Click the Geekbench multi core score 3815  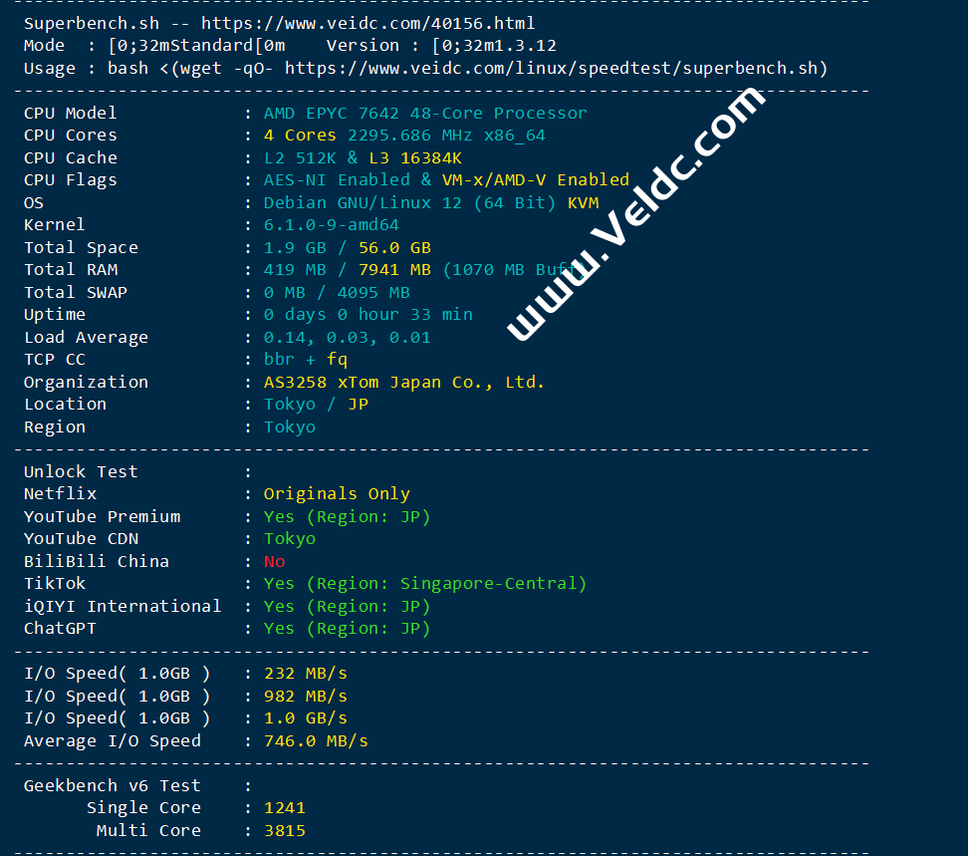tap(285, 831)
